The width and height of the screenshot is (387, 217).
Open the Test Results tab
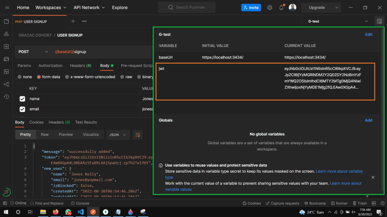[x=86, y=122]
